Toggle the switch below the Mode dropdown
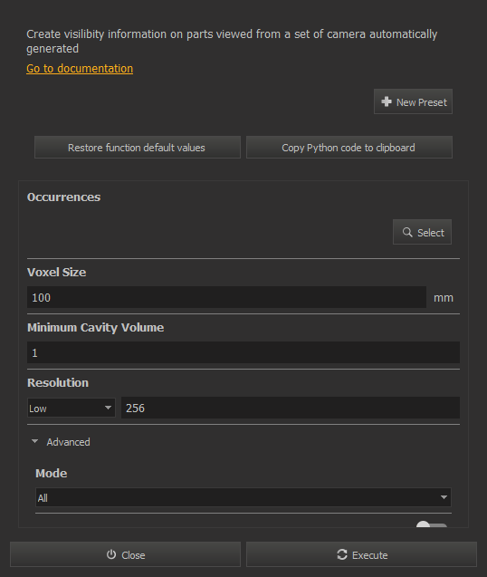The height and width of the screenshot is (577, 487). tap(431, 524)
